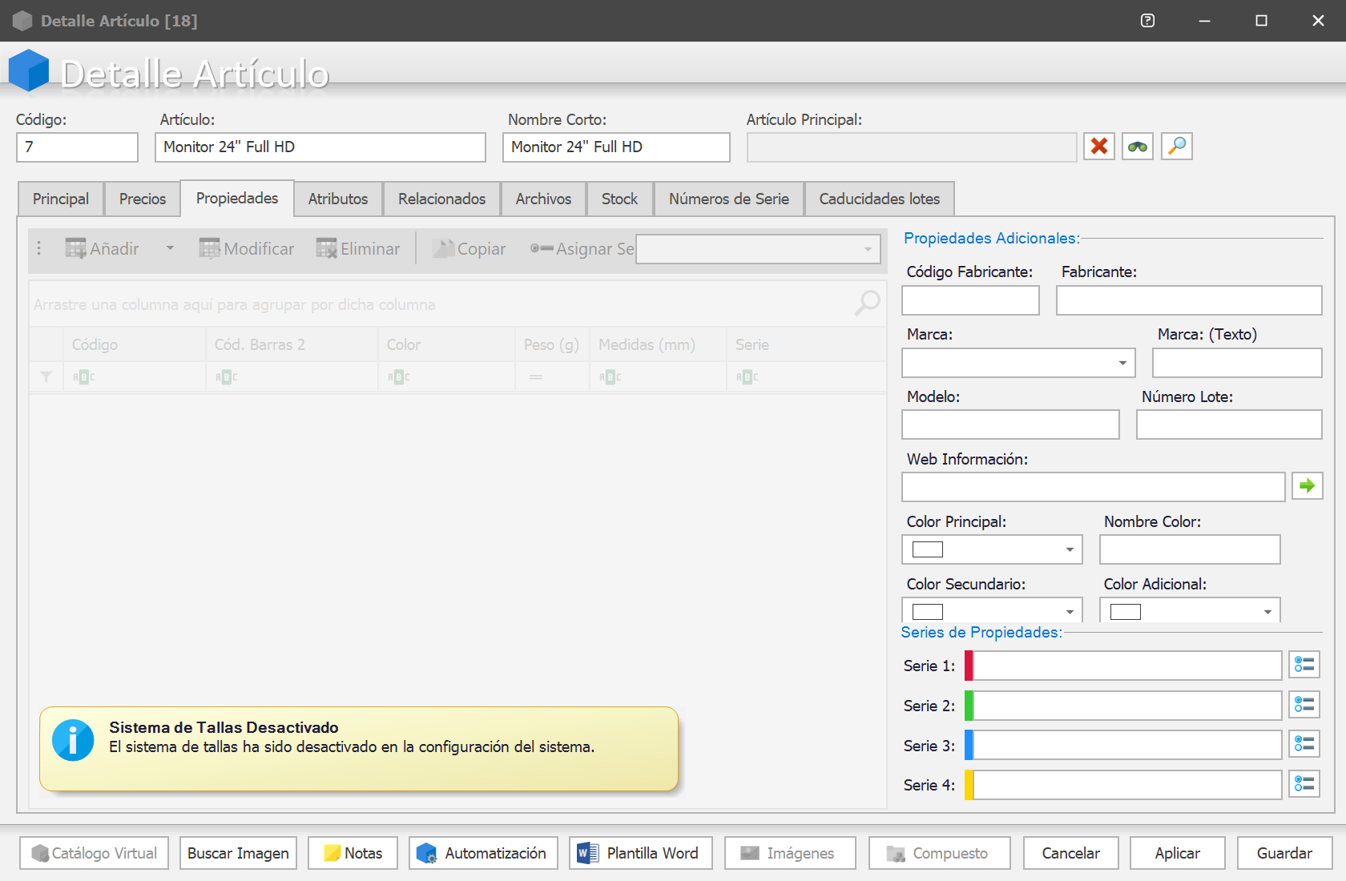Viewport: 1346px width, 881px height.
Task: Click the Color Principal white swatch
Action: 928,549
